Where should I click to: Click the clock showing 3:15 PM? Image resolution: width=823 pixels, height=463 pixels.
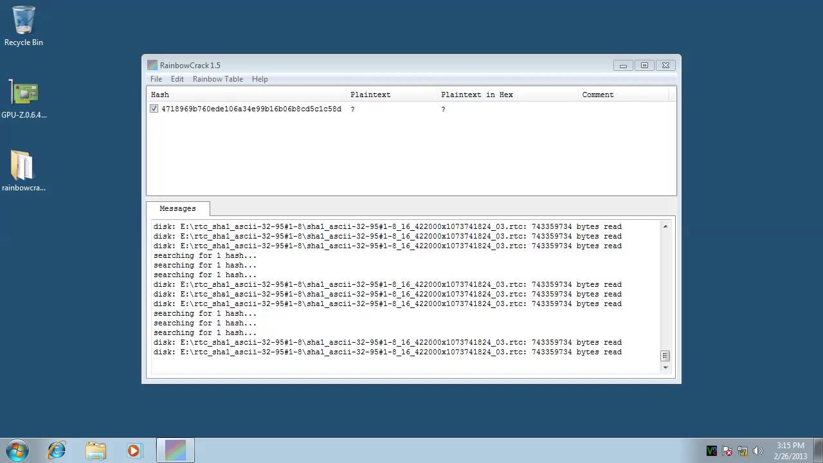tap(790, 450)
